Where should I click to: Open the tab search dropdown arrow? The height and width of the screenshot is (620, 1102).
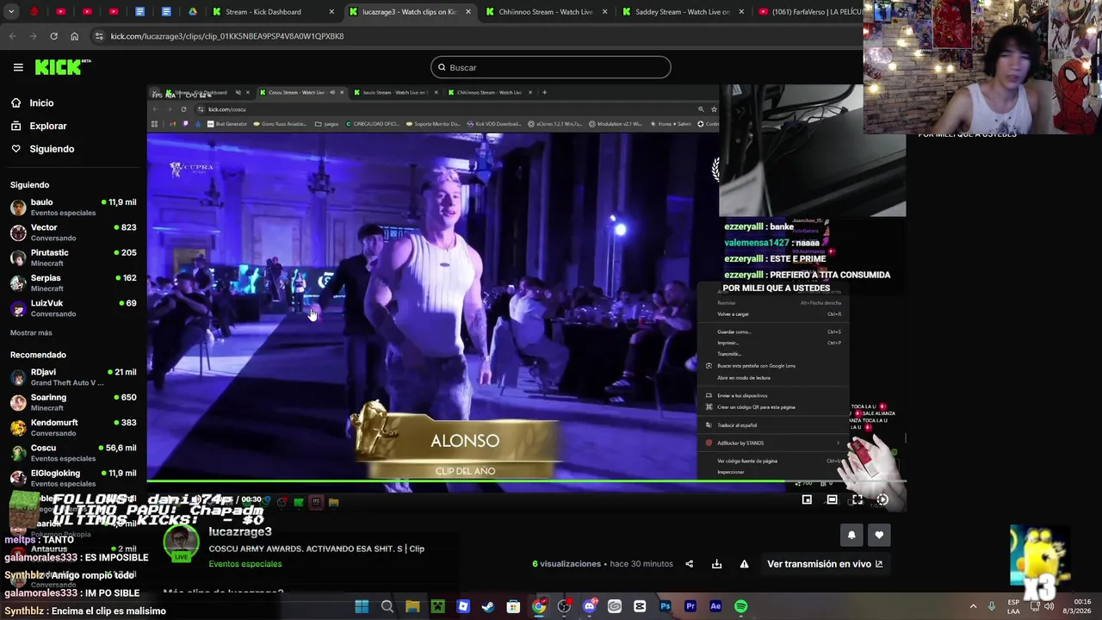click(11, 12)
